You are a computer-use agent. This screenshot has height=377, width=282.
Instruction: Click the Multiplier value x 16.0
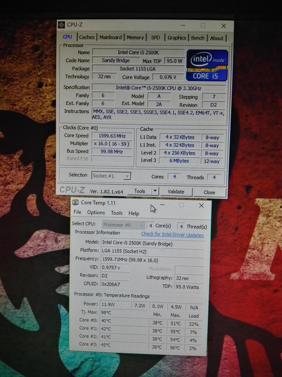coord(112,144)
